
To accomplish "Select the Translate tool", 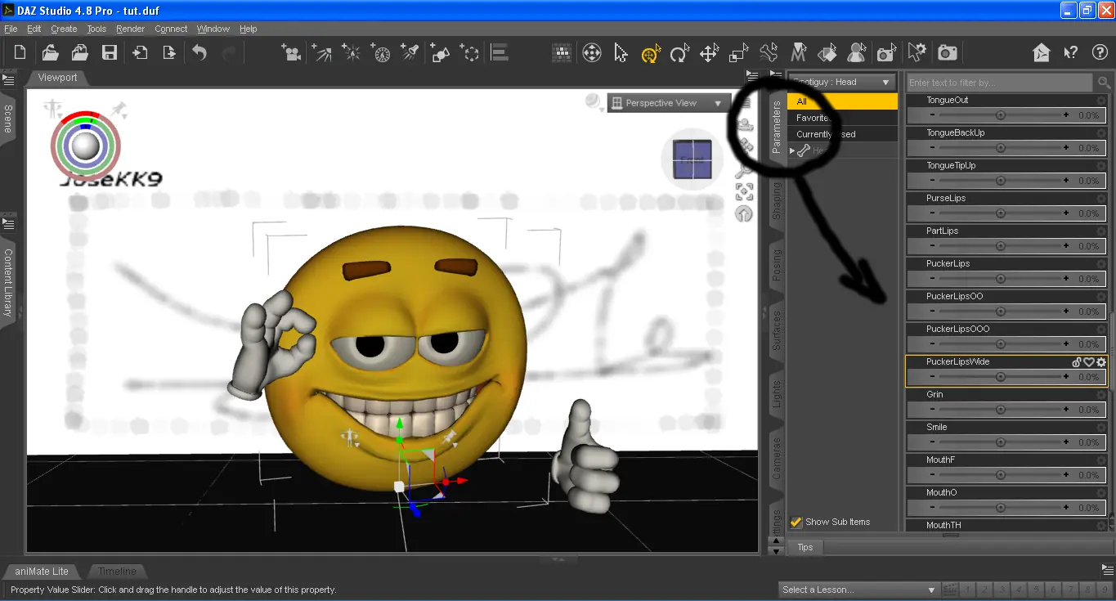I will click(708, 52).
